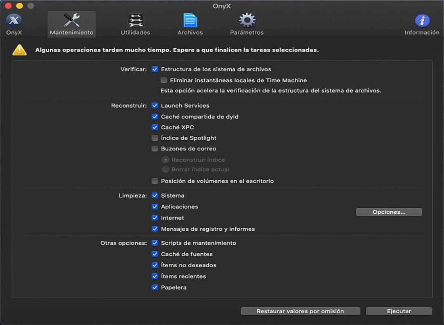Screen dimensions: 444x325
Task: Open the OnyX home icon
Action: click(x=14, y=21)
